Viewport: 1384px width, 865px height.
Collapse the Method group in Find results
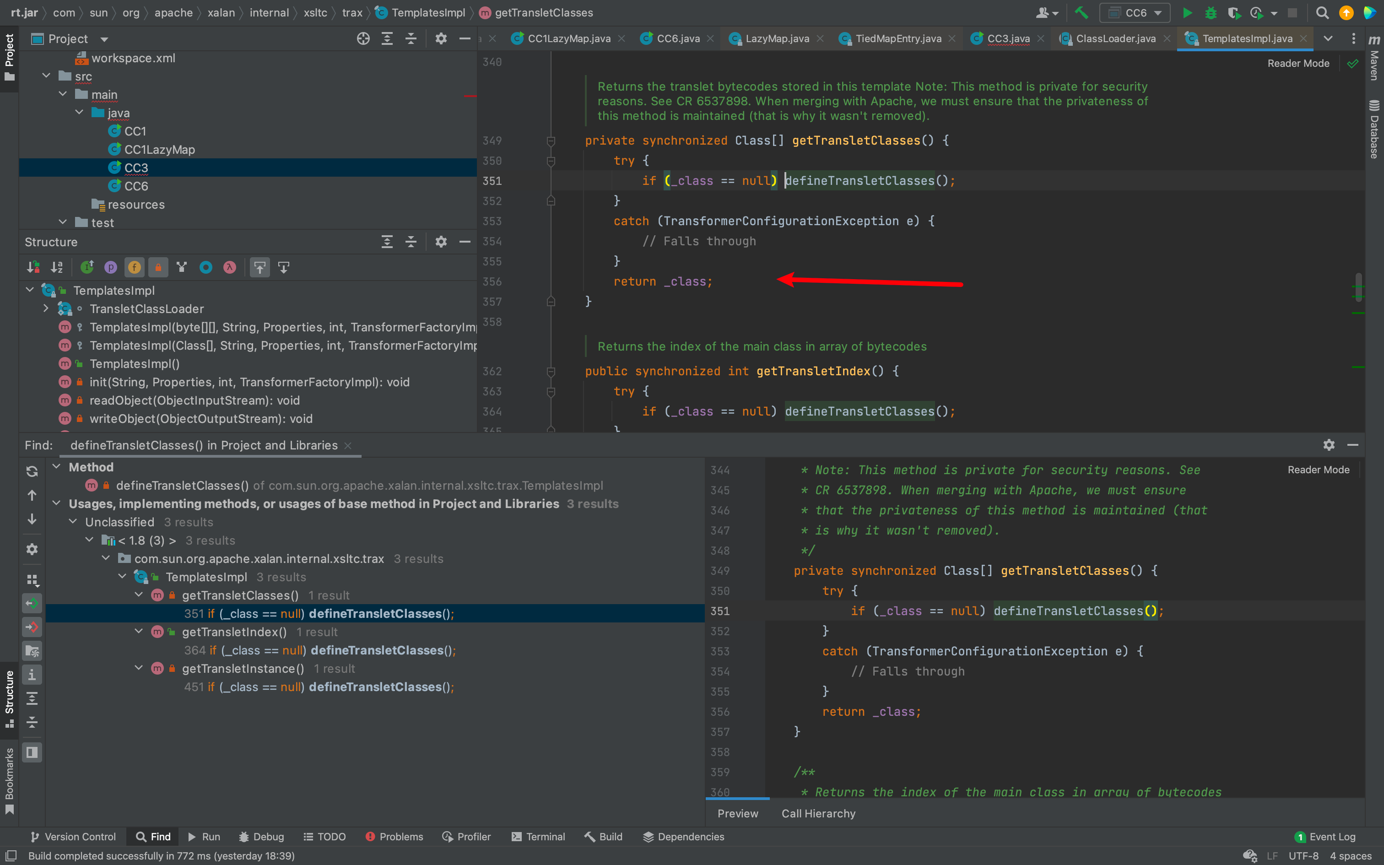(x=57, y=467)
